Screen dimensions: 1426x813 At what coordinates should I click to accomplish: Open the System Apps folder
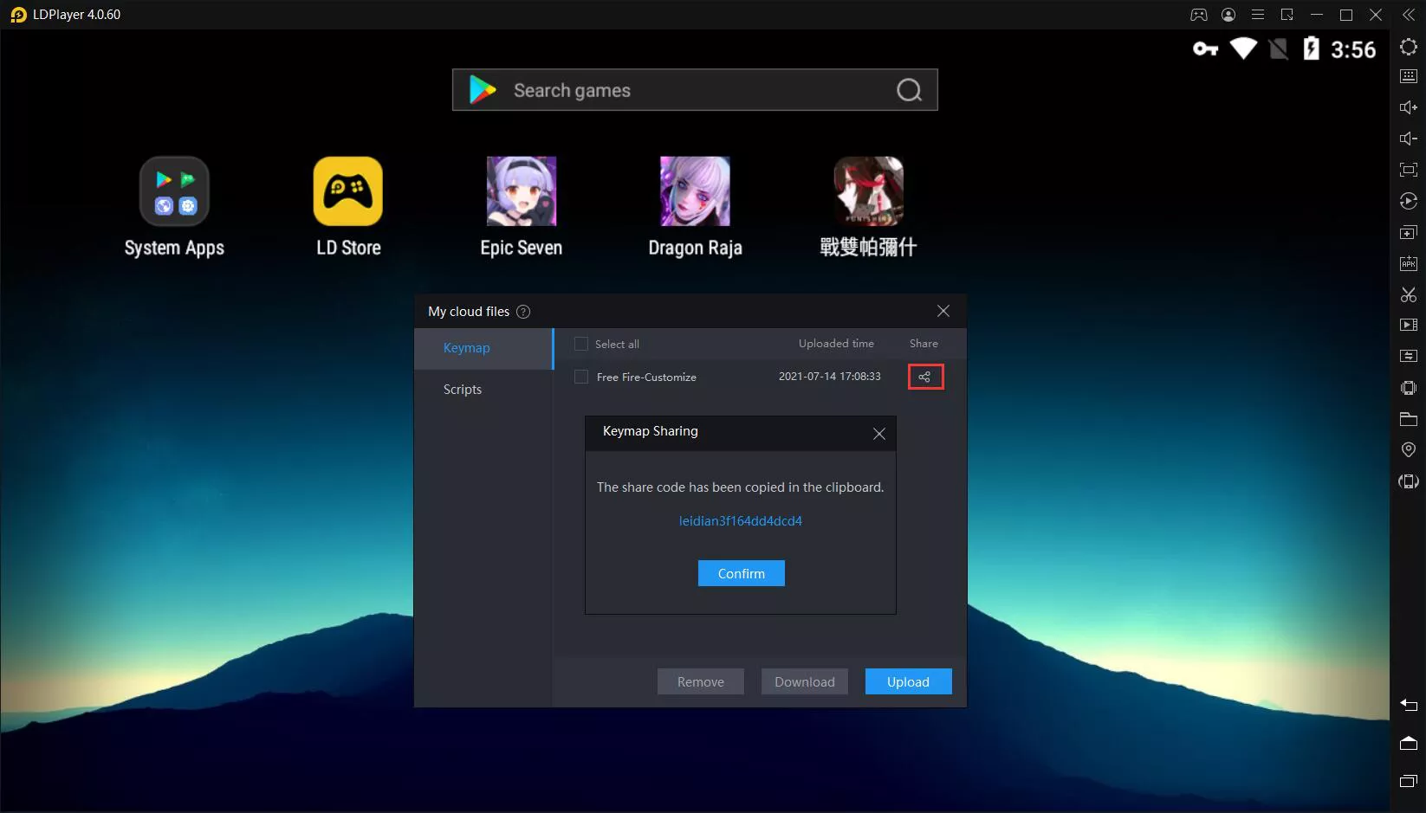(x=174, y=208)
